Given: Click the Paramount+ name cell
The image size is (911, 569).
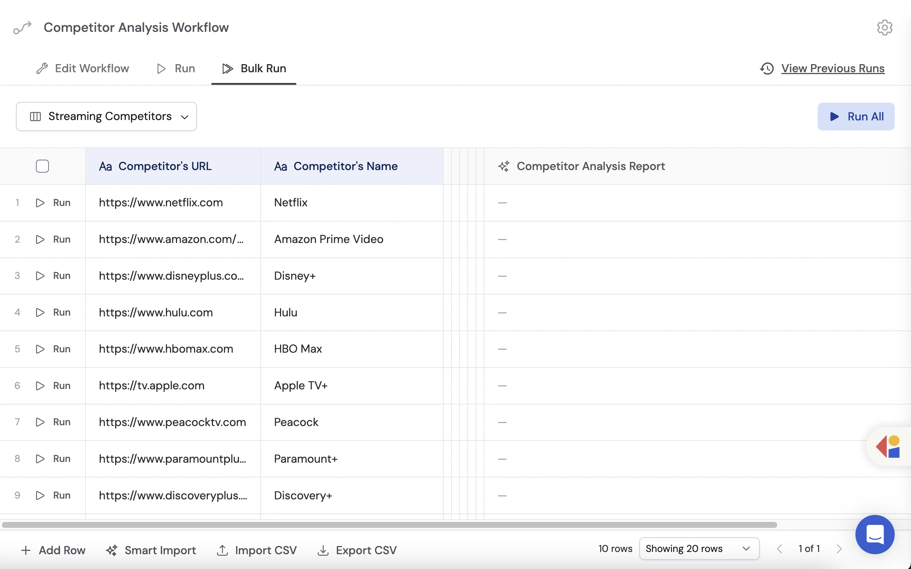Looking at the screenshot, I should pyautogui.click(x=352, y=459).
